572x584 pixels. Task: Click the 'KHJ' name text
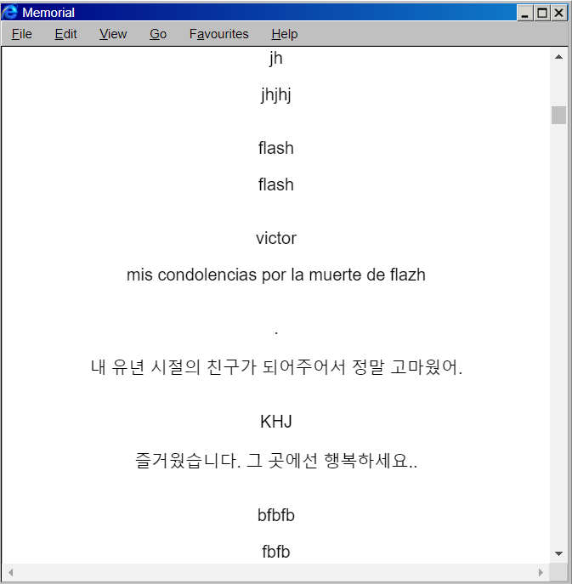point(276,422)
